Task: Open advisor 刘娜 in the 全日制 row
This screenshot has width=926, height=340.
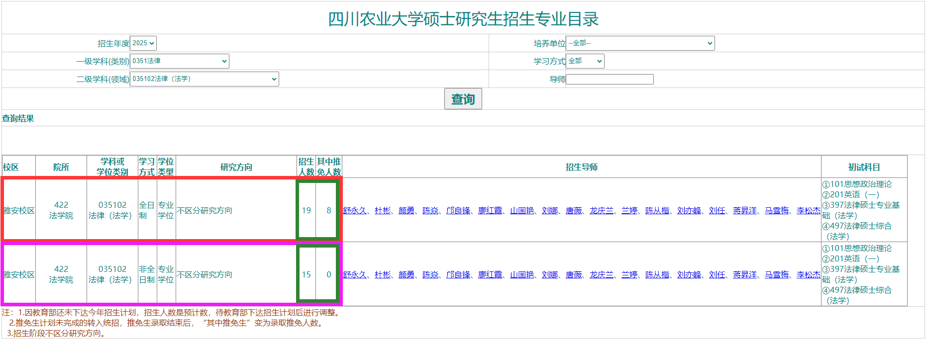Action: pos(550,211)
